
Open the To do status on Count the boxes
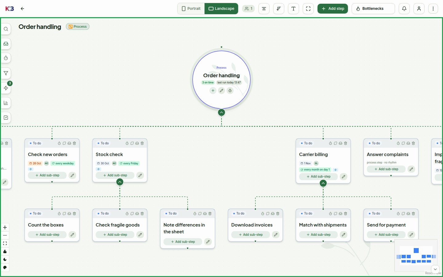point(35,214)
